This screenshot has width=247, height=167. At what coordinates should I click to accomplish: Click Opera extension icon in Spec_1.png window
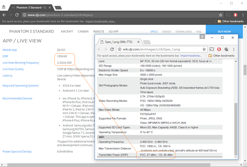click(219, 49)
